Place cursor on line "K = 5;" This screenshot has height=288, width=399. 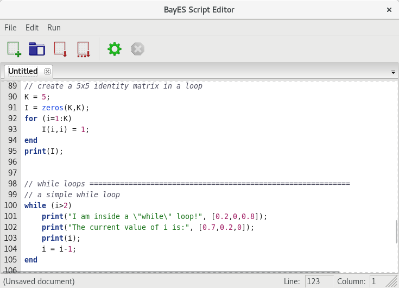pos(37,97)
